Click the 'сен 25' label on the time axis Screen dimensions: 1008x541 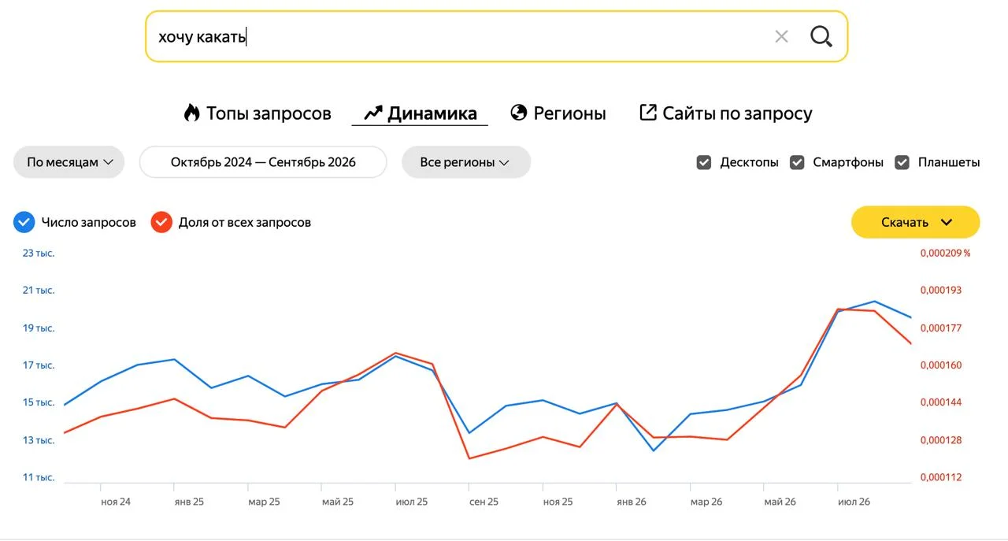(484, 502)
